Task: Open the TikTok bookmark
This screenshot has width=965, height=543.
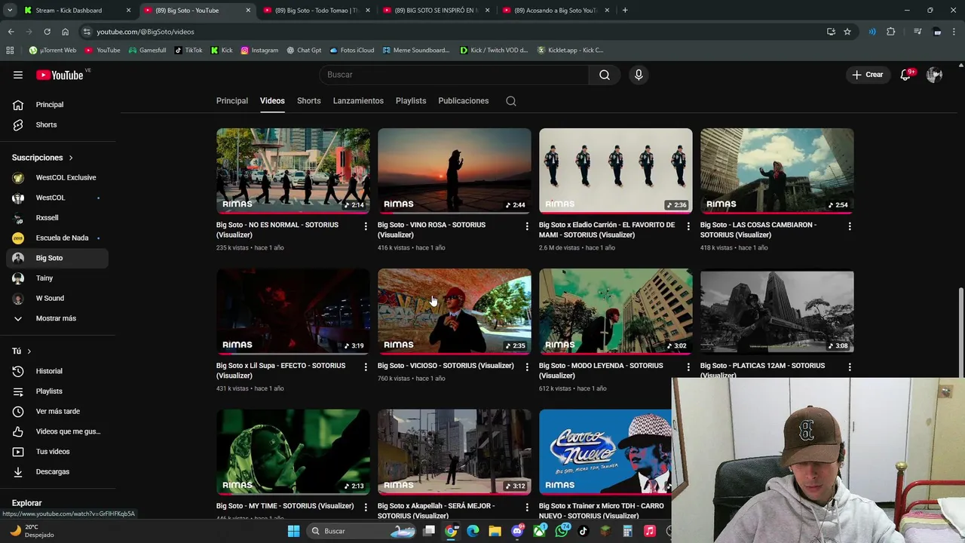Action: tap(188, 51)
